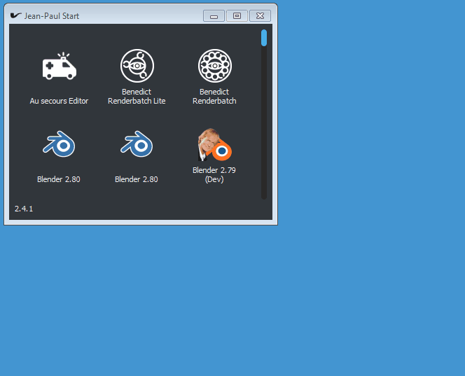465x376 pixels.
Task: Click the version number 2.4.1
Action: 24,209
